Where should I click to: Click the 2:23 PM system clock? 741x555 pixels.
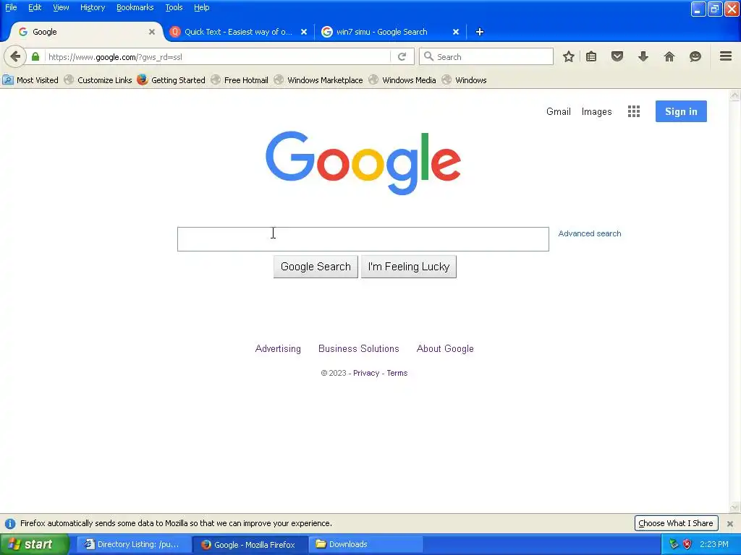coord(714,544)
